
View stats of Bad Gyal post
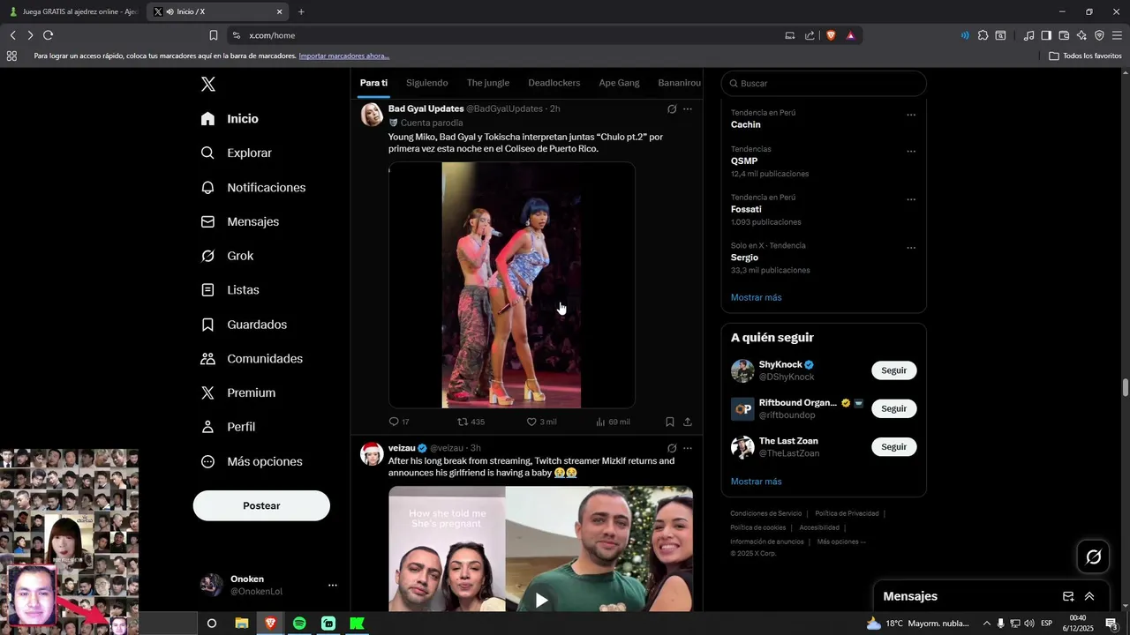point(613,422)
